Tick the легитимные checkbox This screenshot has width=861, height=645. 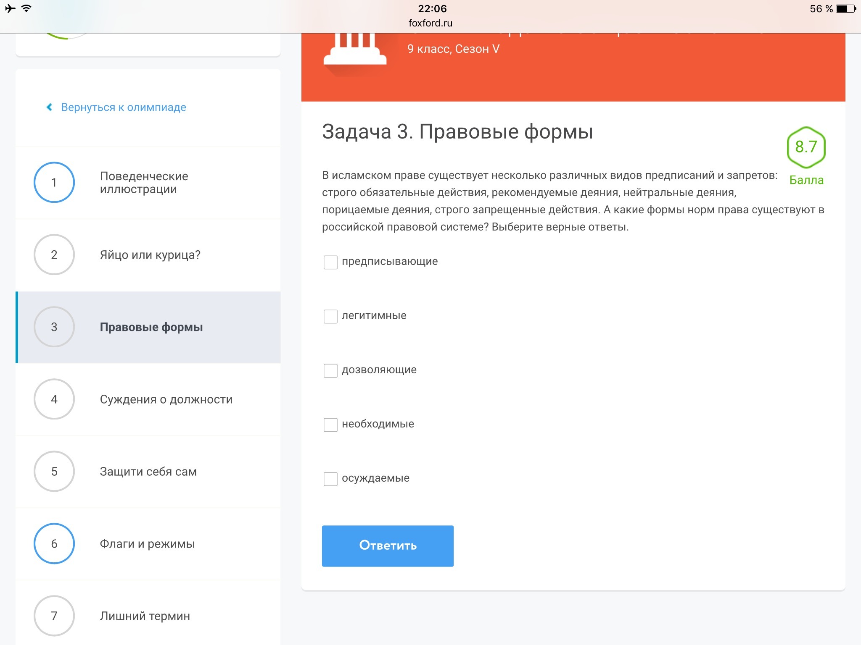(x=330, y=316)
